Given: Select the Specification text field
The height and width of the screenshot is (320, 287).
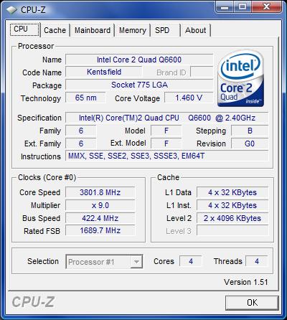Looking at the screenshot, I should pyautogui.click(x=167, y=118).
